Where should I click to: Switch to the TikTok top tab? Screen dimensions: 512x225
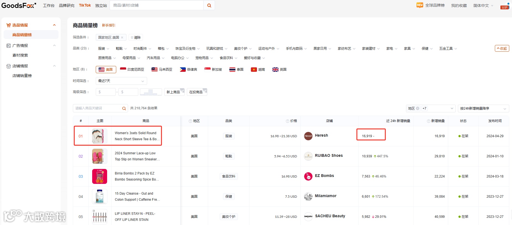85,6
